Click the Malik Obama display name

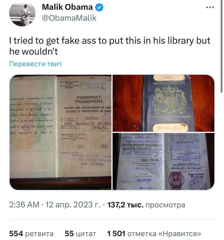coord(67,7)
